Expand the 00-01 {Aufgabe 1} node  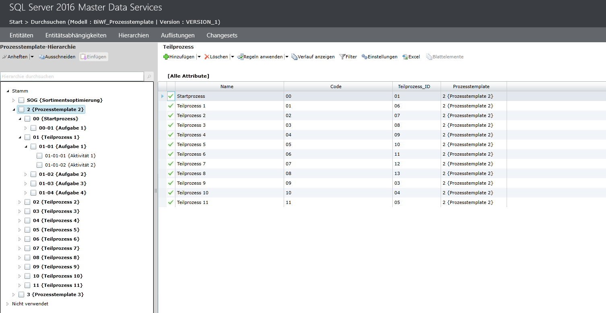(26, 128)
